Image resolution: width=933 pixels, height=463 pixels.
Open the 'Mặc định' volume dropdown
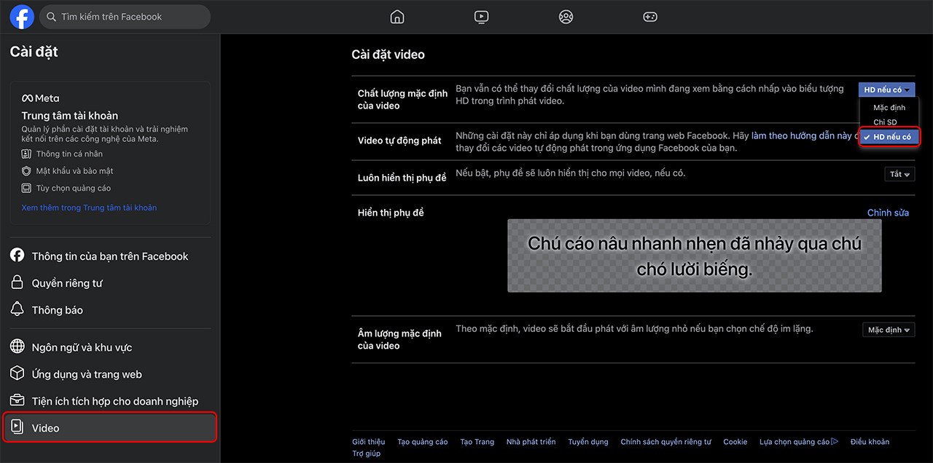tap(888, 330)
